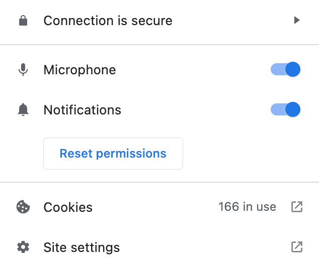
Task: Open the Connection is secure submenu
Action: tap(159, 21)
